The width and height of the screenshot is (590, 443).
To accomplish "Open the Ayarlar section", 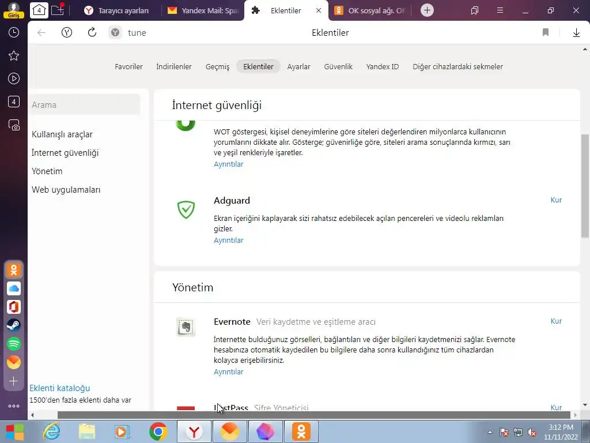I will [299, 67].
